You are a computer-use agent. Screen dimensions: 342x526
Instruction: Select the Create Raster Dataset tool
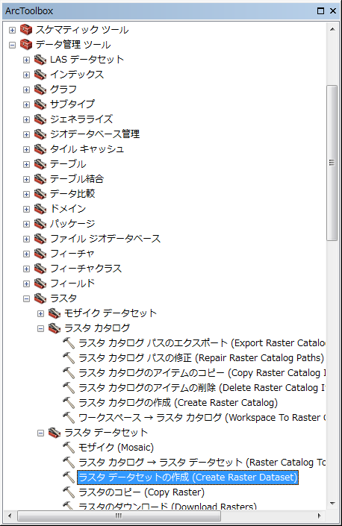click(187, 478)
